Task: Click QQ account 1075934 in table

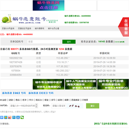Action: pyautogui.click(x=16, y=71)
